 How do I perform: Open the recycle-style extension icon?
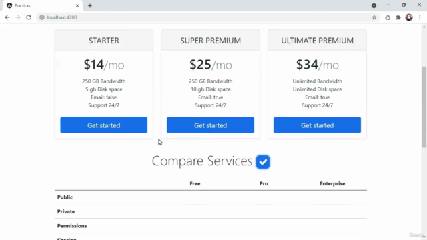coord(388,17)
